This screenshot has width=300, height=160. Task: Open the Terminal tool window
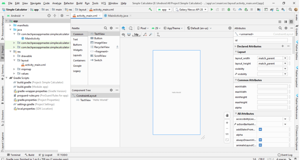[14, 155]
